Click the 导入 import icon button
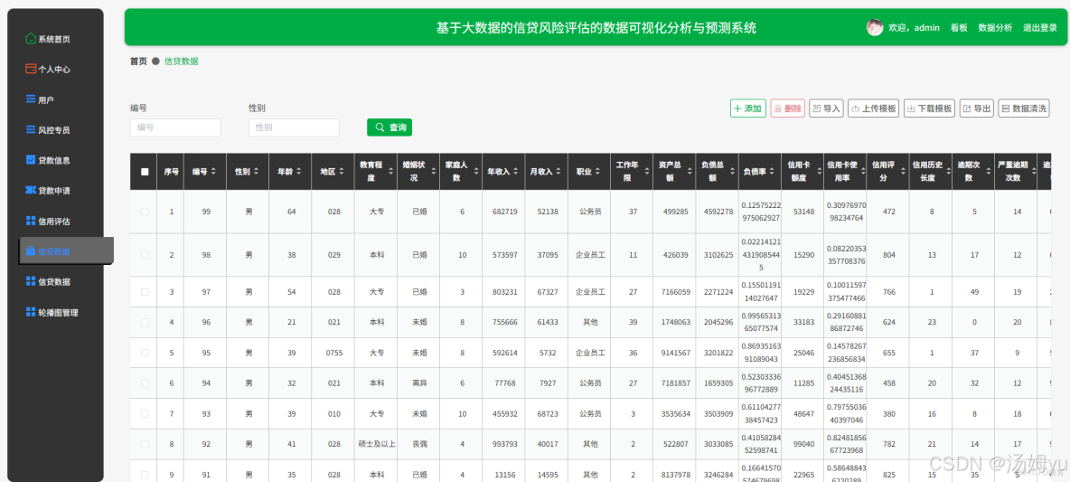 pyautogui.click(x=826, y=109)
